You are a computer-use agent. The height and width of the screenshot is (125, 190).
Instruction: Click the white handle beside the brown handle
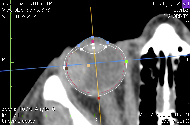(64, 67)
